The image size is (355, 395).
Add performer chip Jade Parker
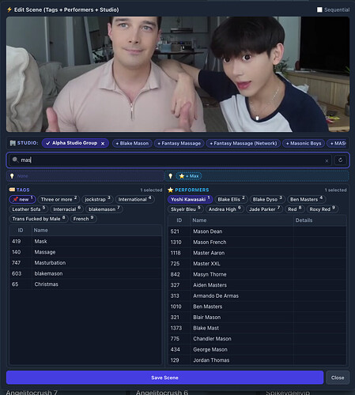click(x=264, y=209)
